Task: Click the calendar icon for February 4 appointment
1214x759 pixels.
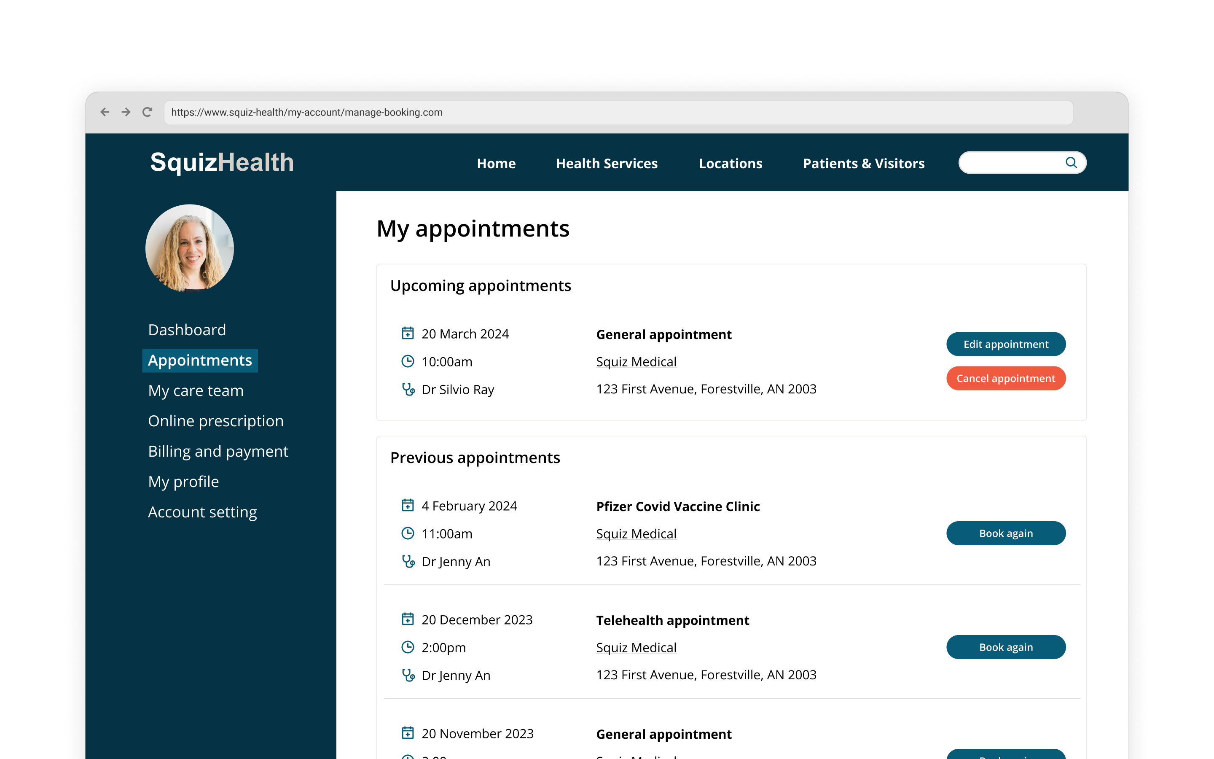Action: (408, 506)
